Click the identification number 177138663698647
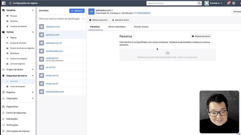Screen dimensions: 241x135 142,13
